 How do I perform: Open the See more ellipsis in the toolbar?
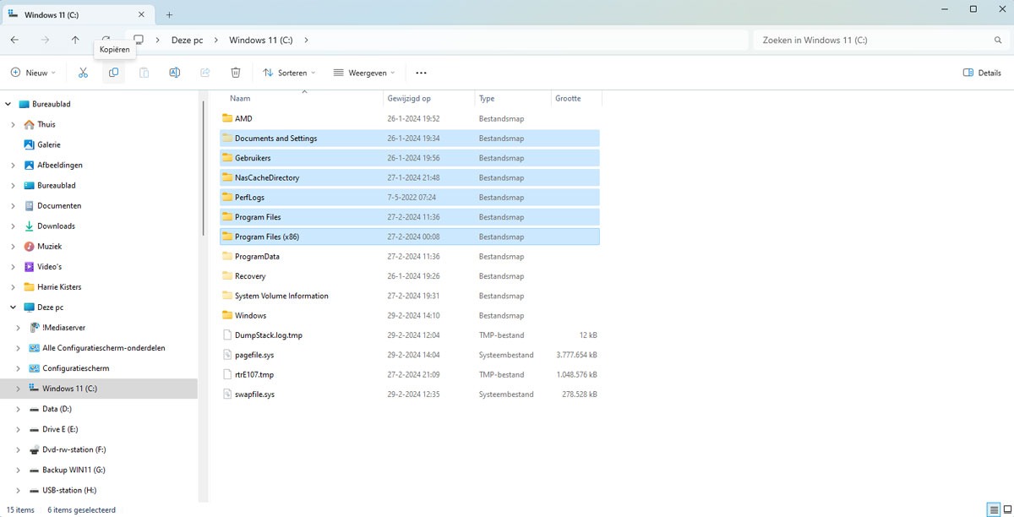(421, 72)
